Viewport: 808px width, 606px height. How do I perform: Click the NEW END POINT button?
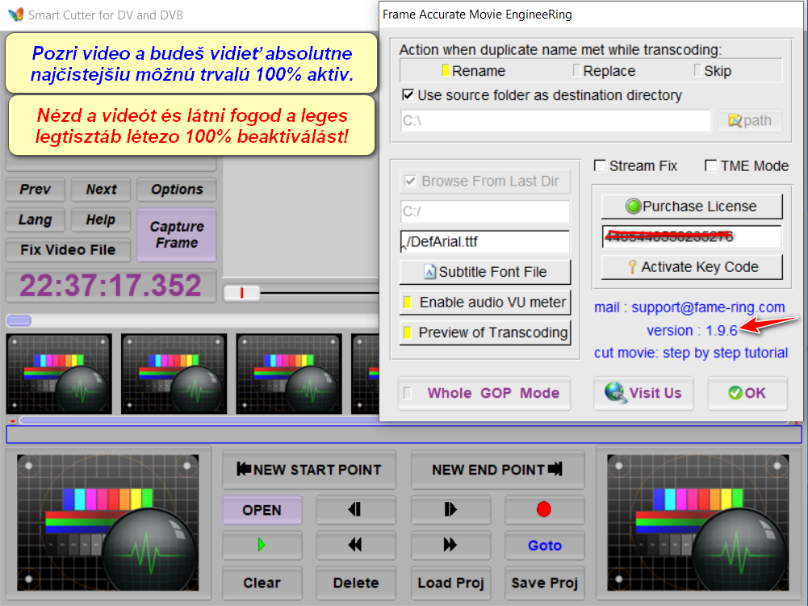pos(497,470)
